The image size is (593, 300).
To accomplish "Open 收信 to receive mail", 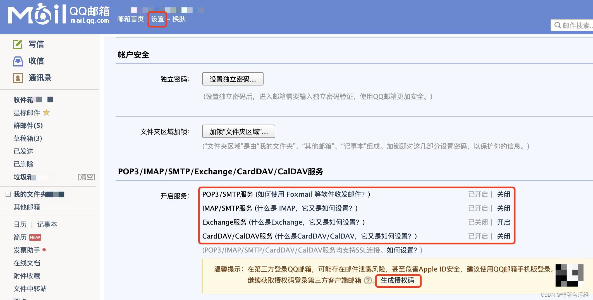I will pos(36,61).
